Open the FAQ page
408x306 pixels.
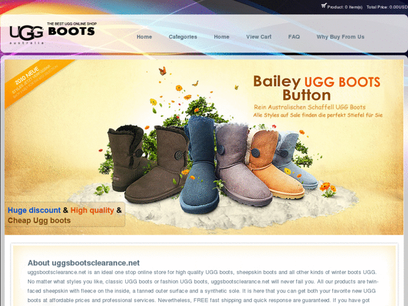pyautogui.click(x=294, y=36)
